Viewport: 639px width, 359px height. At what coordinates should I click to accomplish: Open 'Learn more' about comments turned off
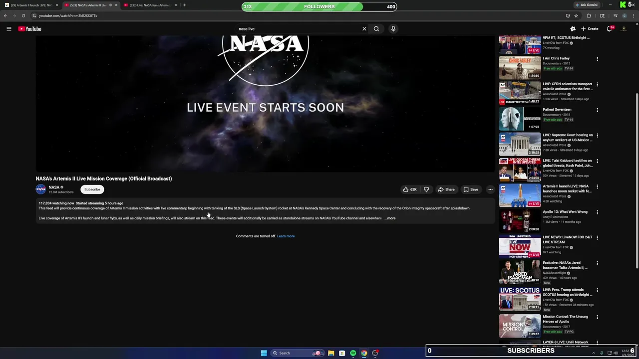(286, 236)
